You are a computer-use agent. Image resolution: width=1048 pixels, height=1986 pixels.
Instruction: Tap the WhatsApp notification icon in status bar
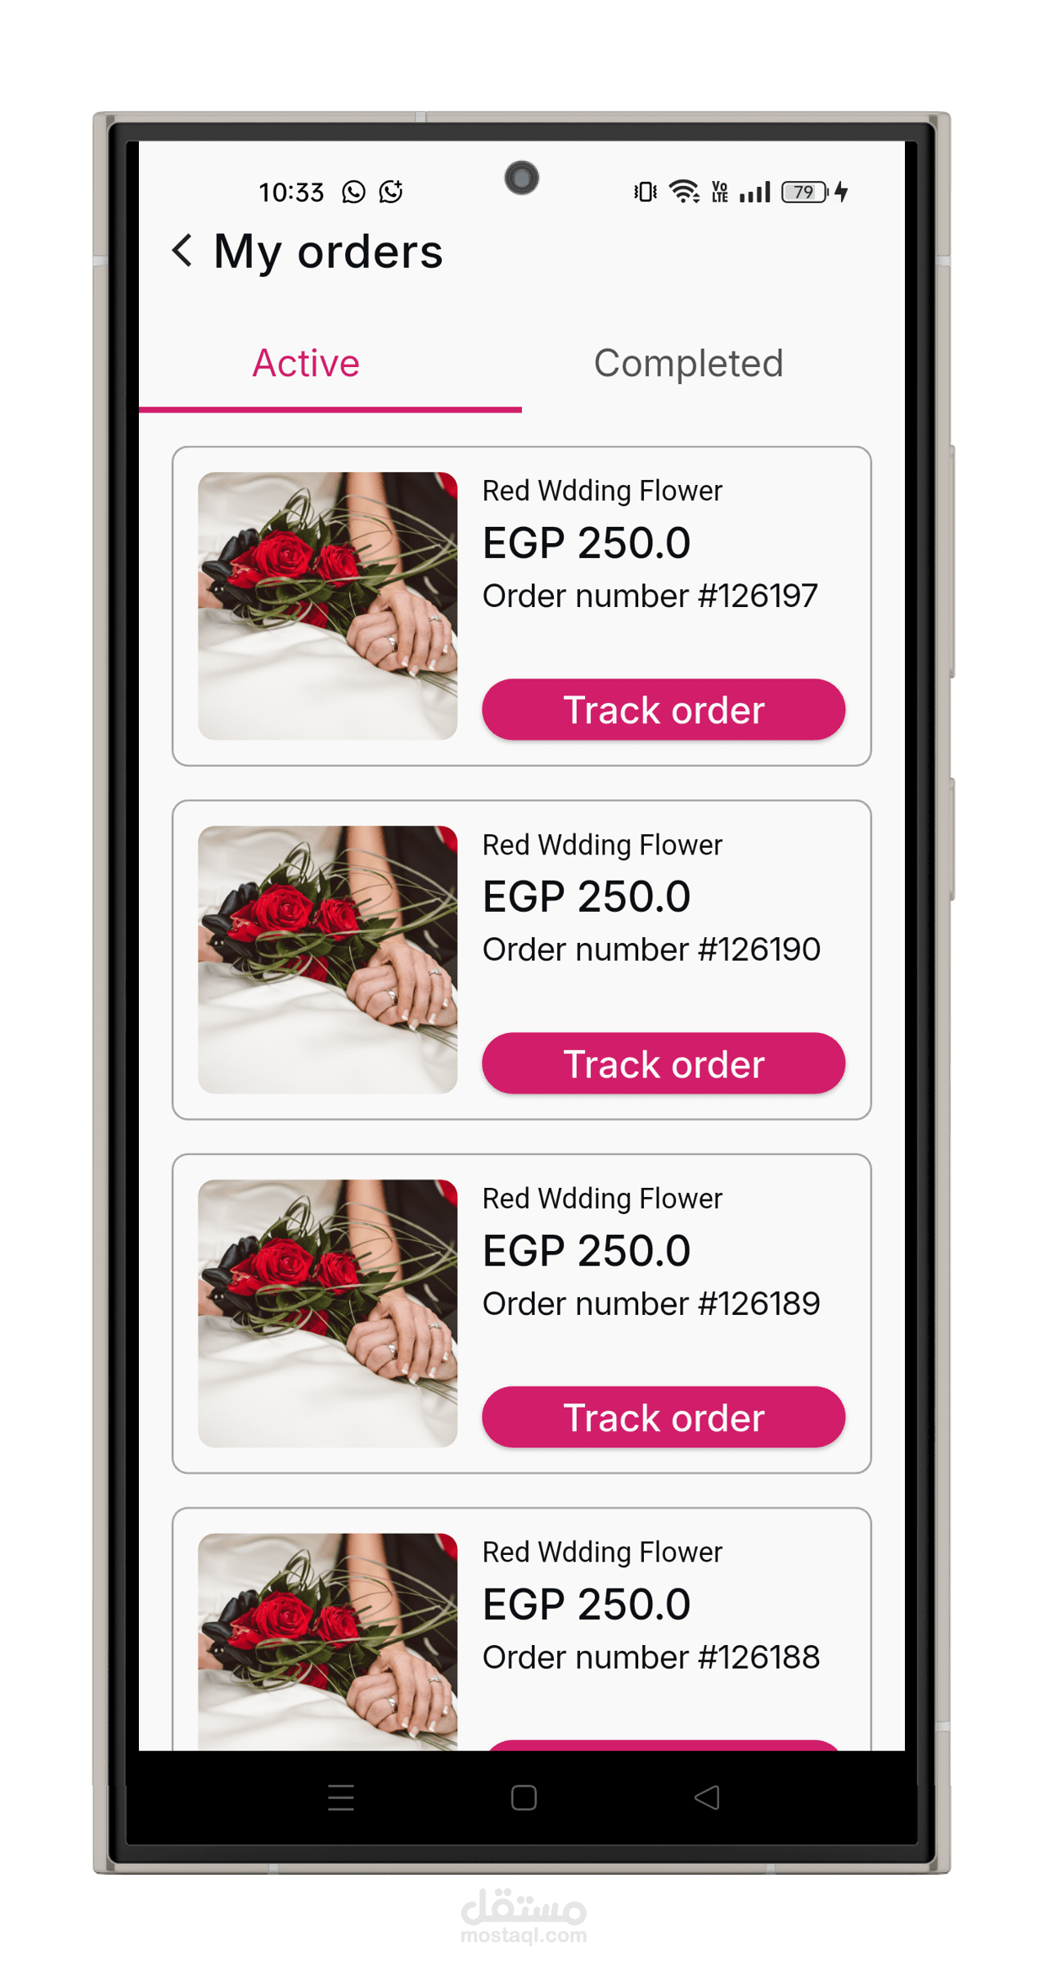click(354, 192)
